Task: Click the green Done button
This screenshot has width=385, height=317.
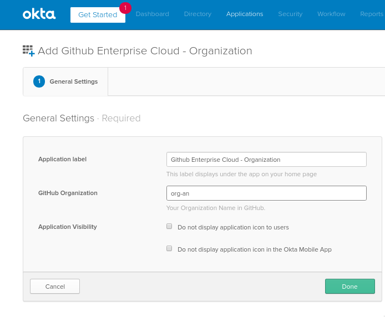Action: click(350, 287)
